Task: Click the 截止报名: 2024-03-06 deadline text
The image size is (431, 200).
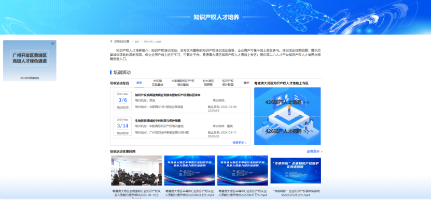Action: [222, 109]
